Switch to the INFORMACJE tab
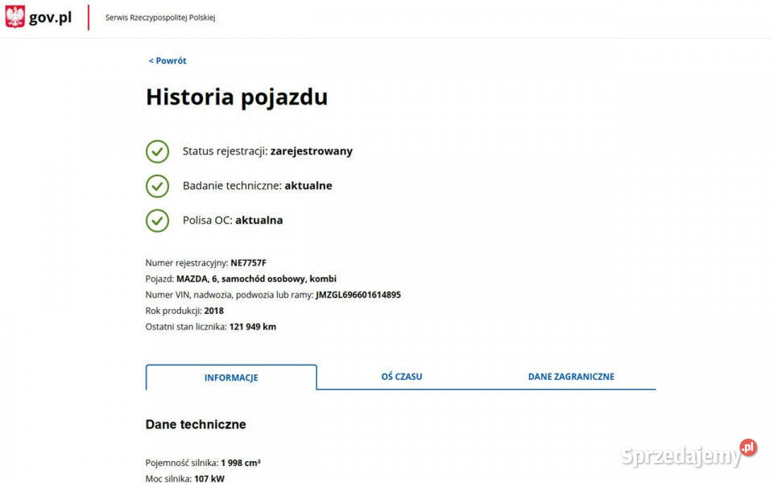This screenshot has height=483, width=773. point(231,378)
